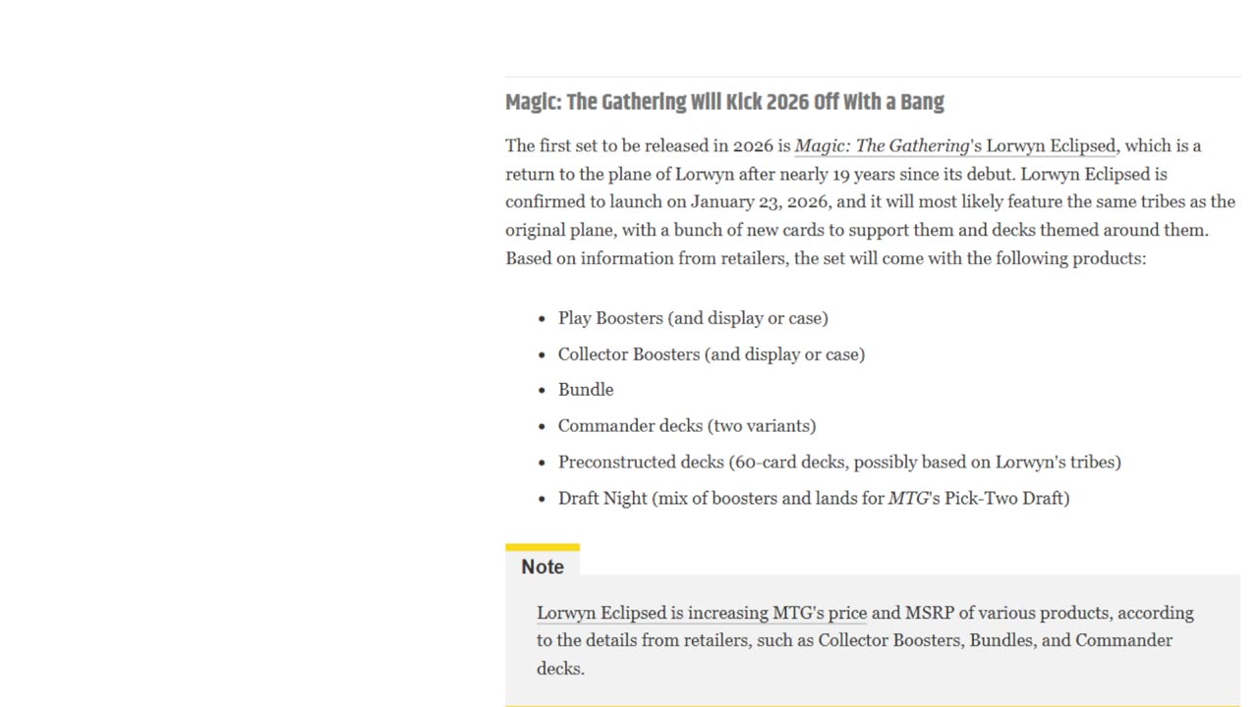This screenshot has width=1258, height=707.
Task: Click the bullet point beside Bundle
Action: 542,391
